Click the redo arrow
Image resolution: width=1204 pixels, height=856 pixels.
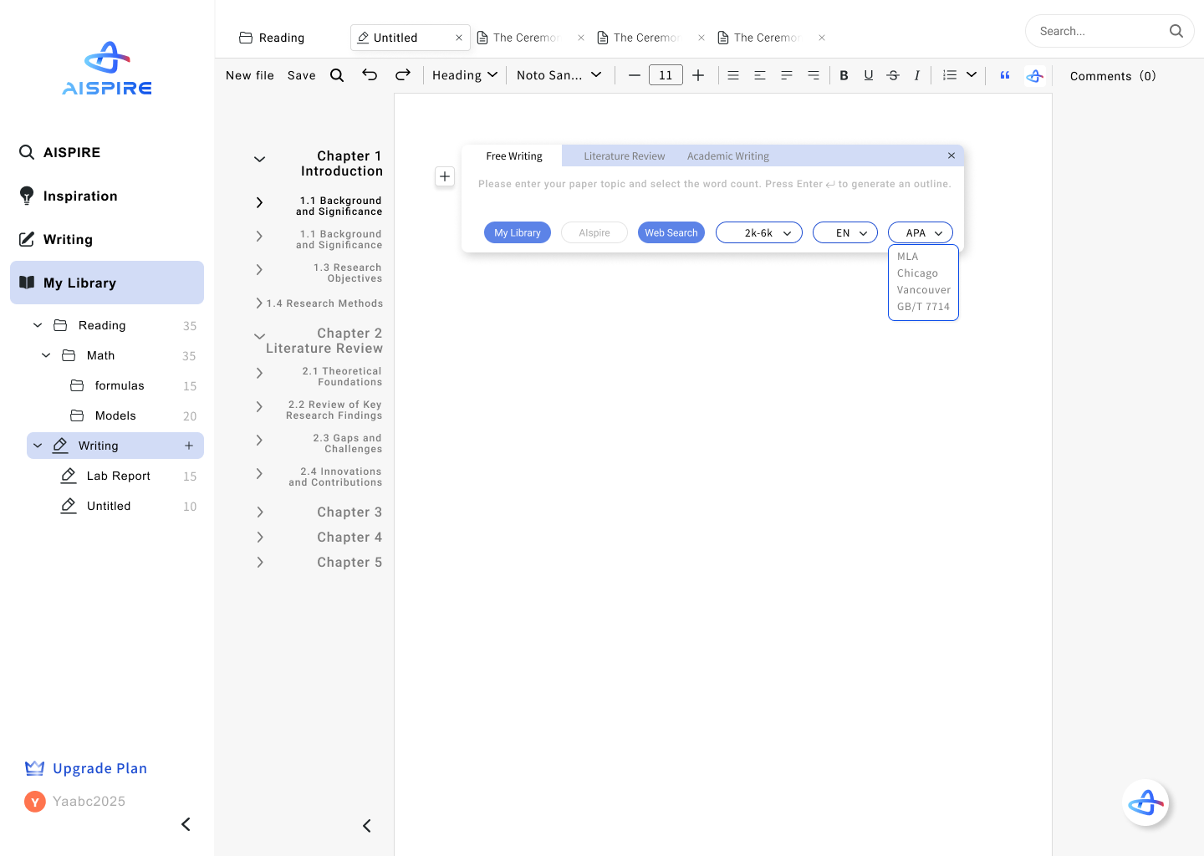[403, 75]
